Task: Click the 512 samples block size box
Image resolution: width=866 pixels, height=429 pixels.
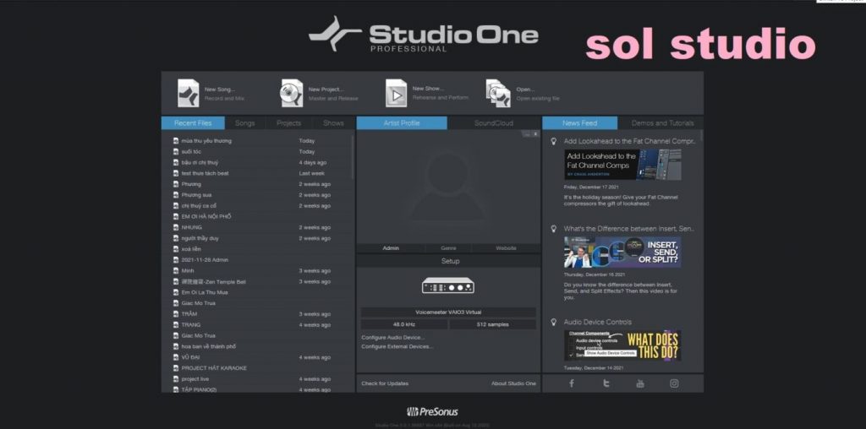Action: [x=493, y=324]
